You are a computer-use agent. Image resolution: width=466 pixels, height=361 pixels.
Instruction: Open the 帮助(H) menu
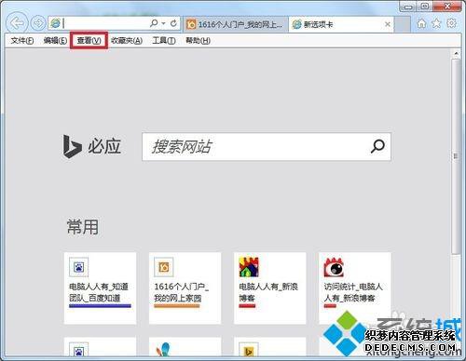(x=198, y=41)
